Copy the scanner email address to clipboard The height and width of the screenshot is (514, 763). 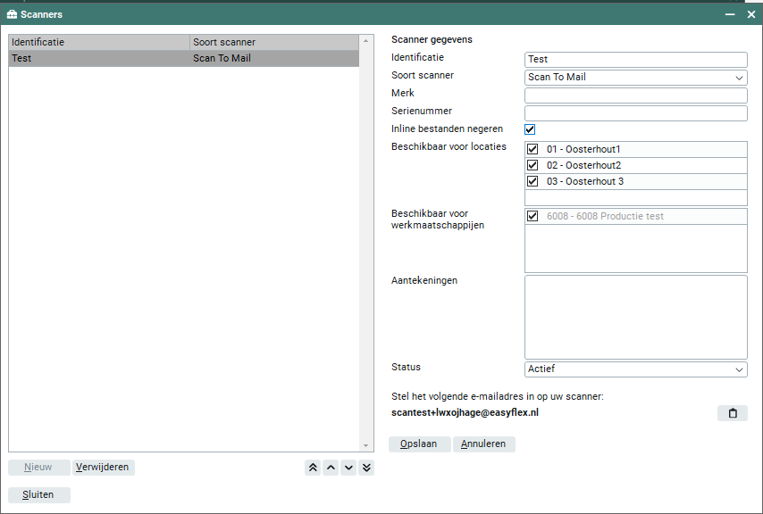(732, 413)
